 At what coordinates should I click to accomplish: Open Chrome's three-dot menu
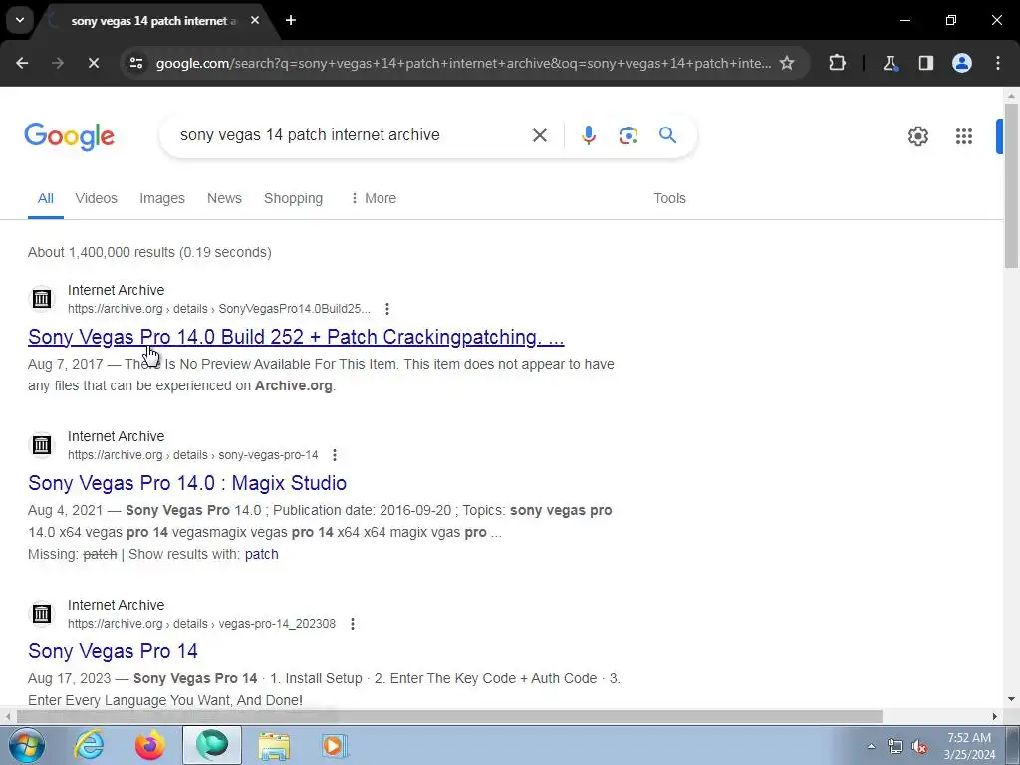pos(998,63)
